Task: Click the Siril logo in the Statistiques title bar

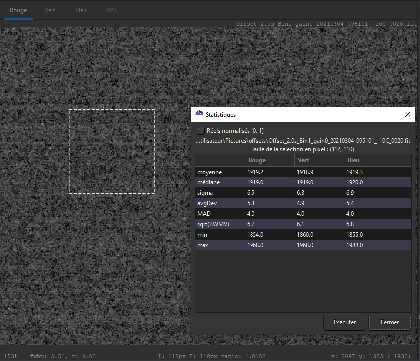Action: 199,114
